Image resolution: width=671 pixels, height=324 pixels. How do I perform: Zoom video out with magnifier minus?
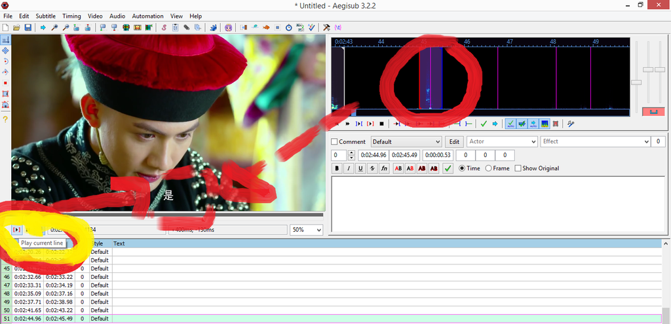point(66,27)
